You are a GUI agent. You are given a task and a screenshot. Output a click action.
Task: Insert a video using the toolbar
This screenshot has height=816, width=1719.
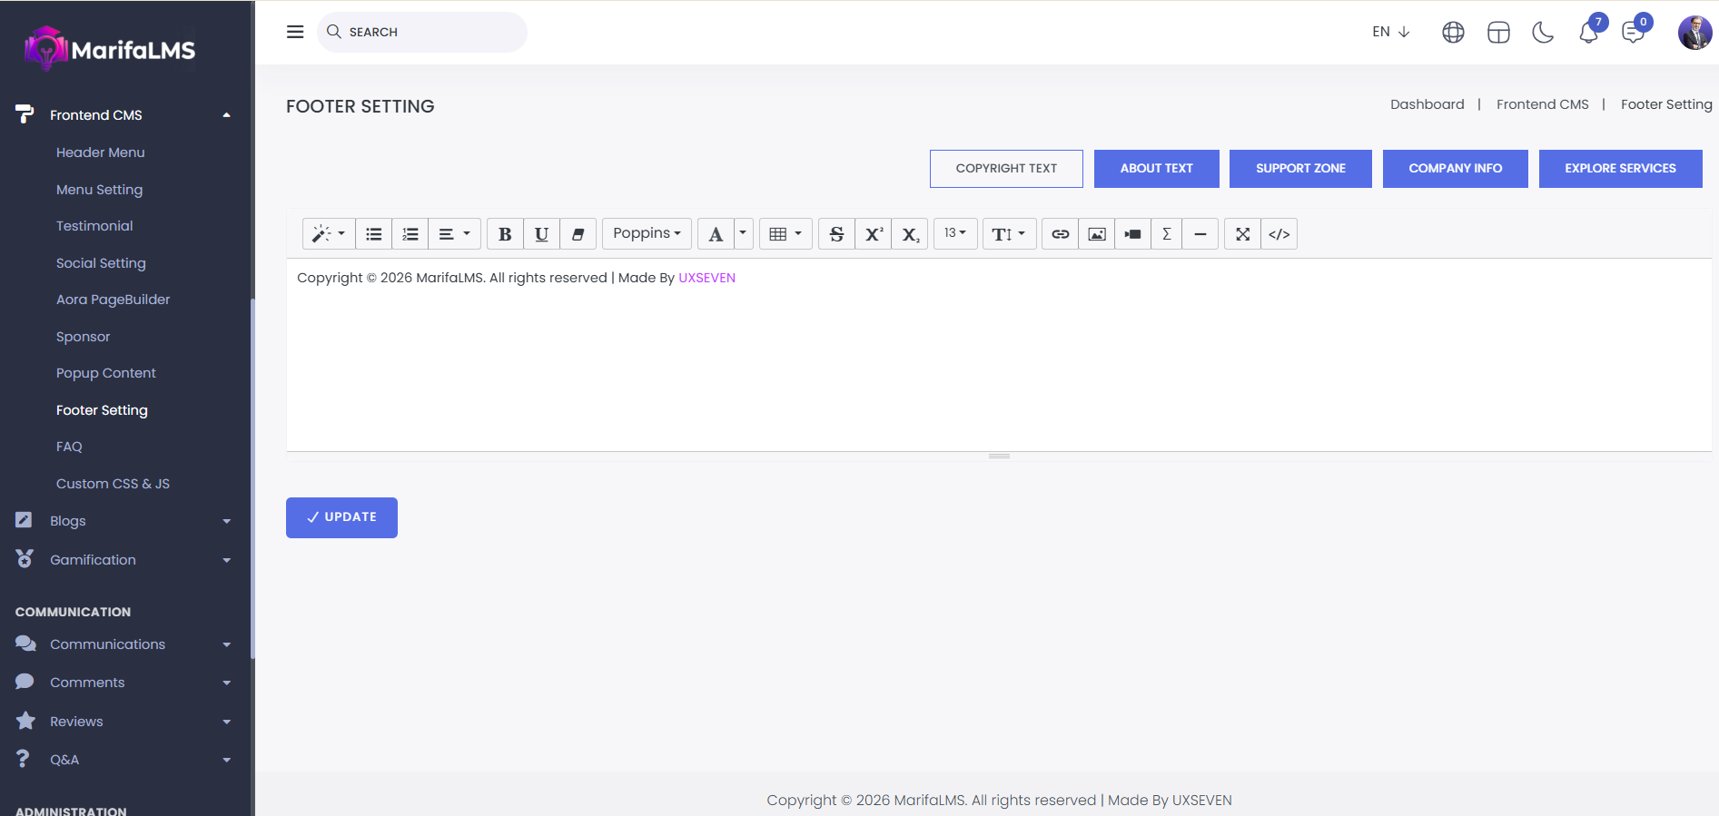1132,234
